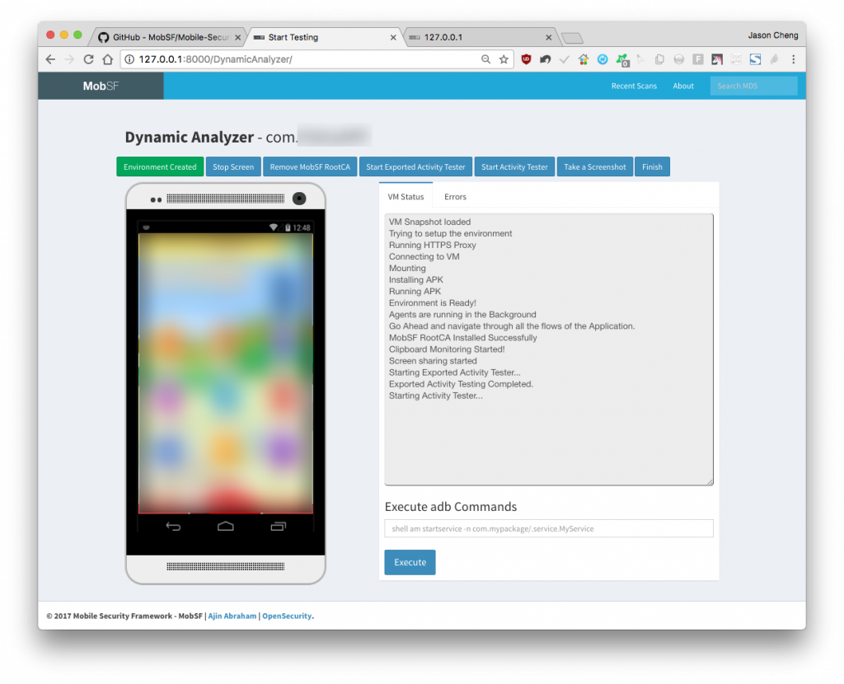The height and width of the screenshot is (684, 844).
Task: Click the gray checkmark extension icon
Action: 564,59
